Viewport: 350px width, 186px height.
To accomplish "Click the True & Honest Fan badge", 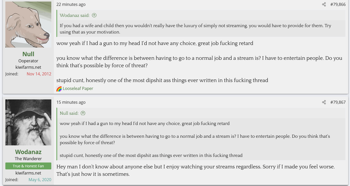I will click(x=28, y=166).
